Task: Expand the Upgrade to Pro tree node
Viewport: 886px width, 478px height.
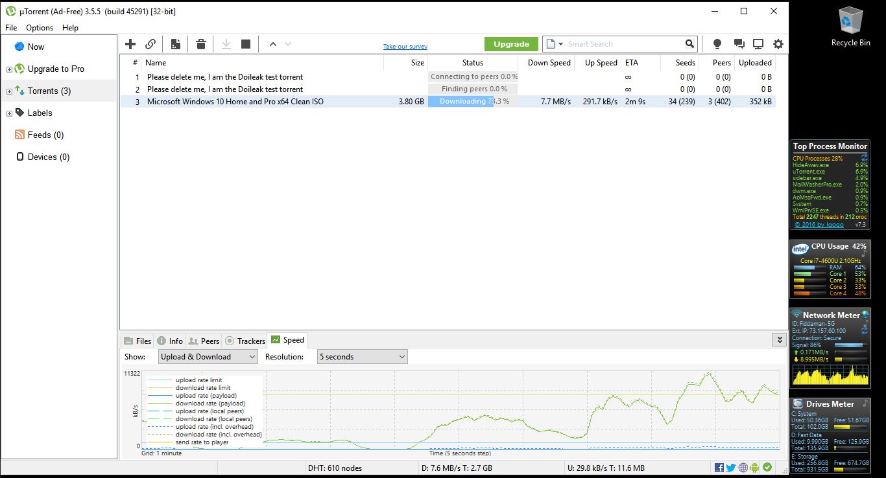Action: click(x=9, y=69)
